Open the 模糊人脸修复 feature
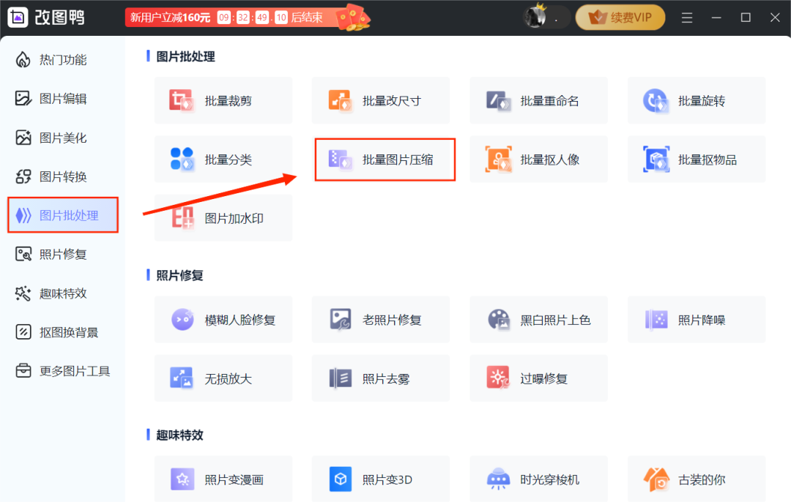 point(223,319)
